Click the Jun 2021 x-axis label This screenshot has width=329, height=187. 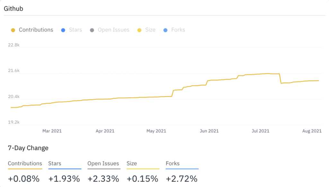tap(209, 131)
